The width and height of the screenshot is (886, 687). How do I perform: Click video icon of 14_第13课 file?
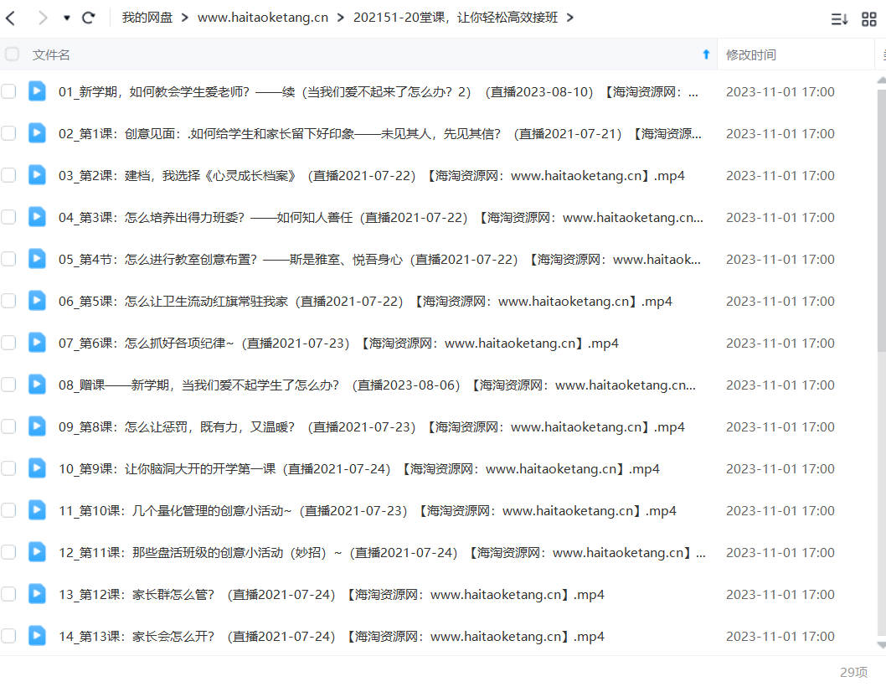[x=37, y=635]
